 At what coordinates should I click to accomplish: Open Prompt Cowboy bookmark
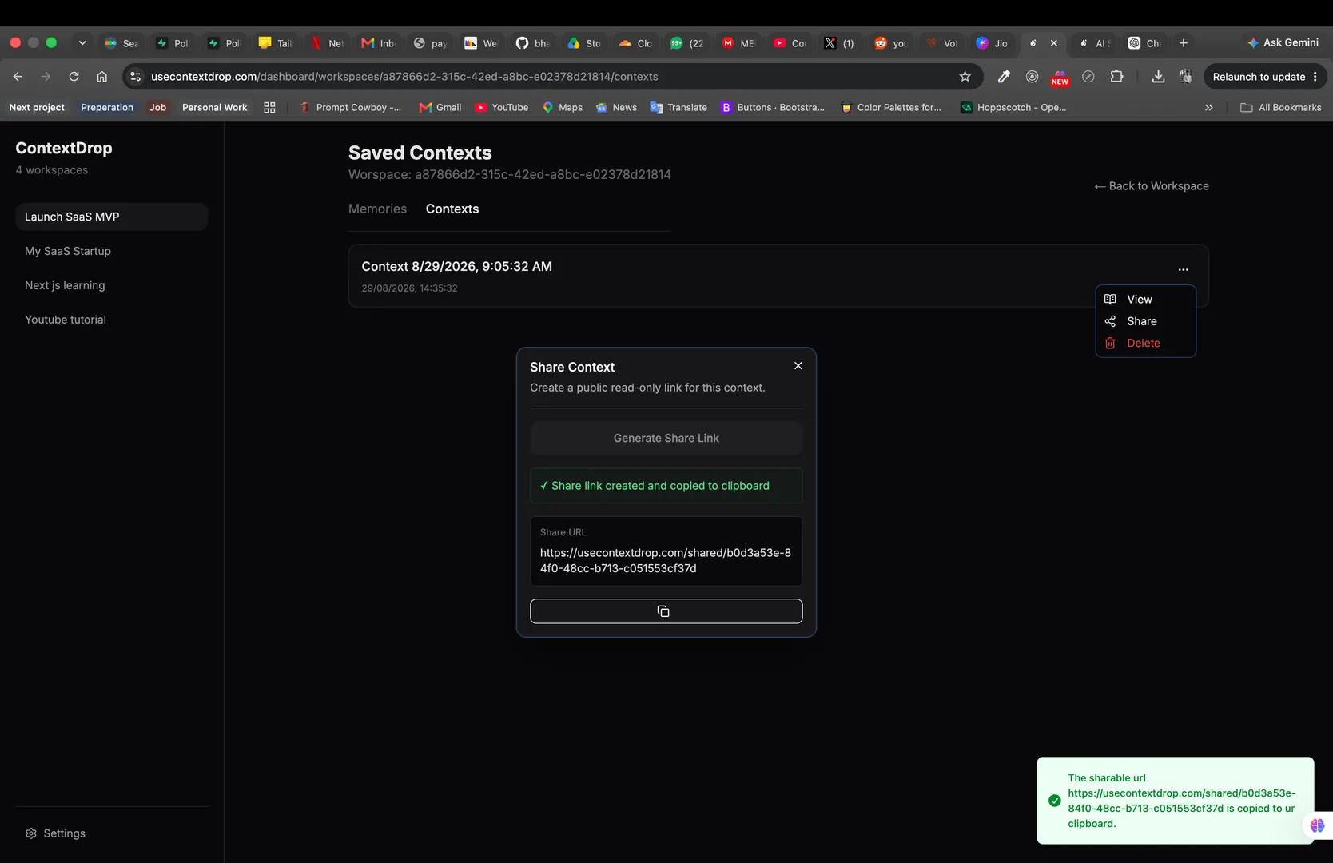(350, 107)
